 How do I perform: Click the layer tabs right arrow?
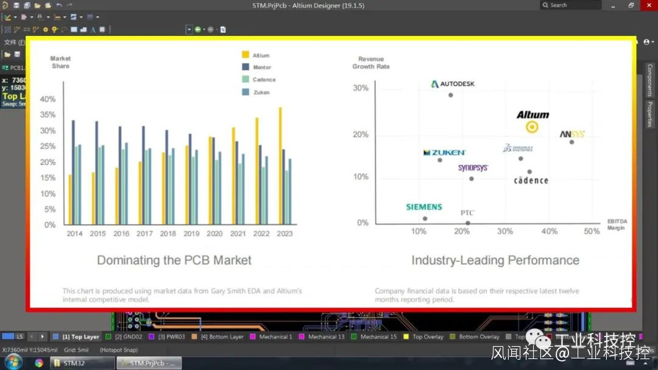(x=42, y=337)
